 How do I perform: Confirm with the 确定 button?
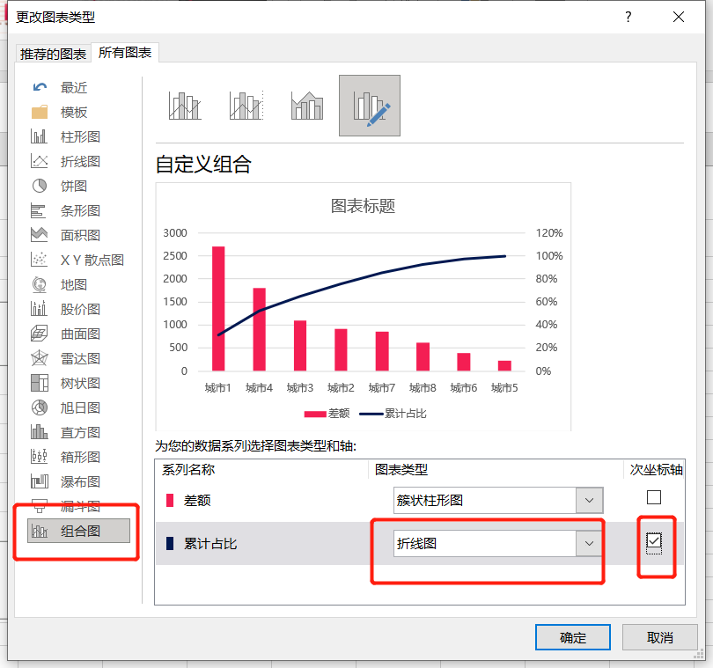tap(573, 637)
